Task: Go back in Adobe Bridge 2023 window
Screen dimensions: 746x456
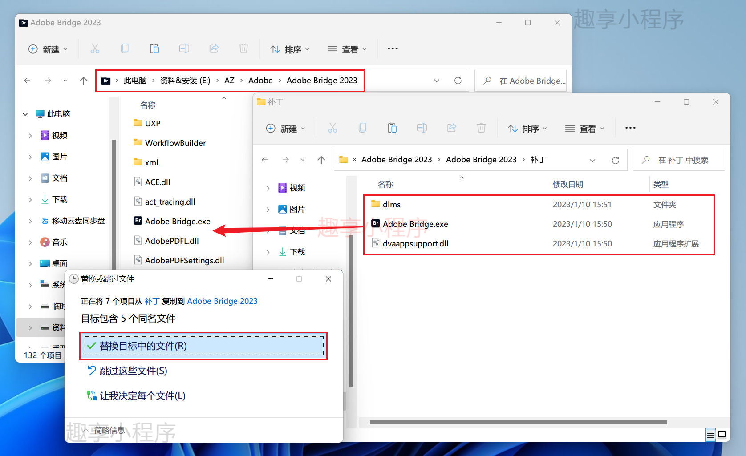Action: click(x=27, y=81)
